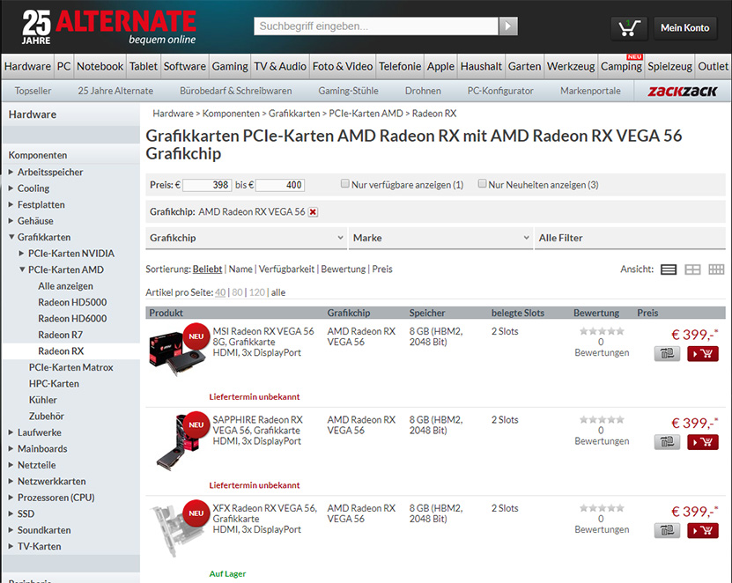
Task: Sort products by Verfügbarkeit
Action: click(286, 269)
